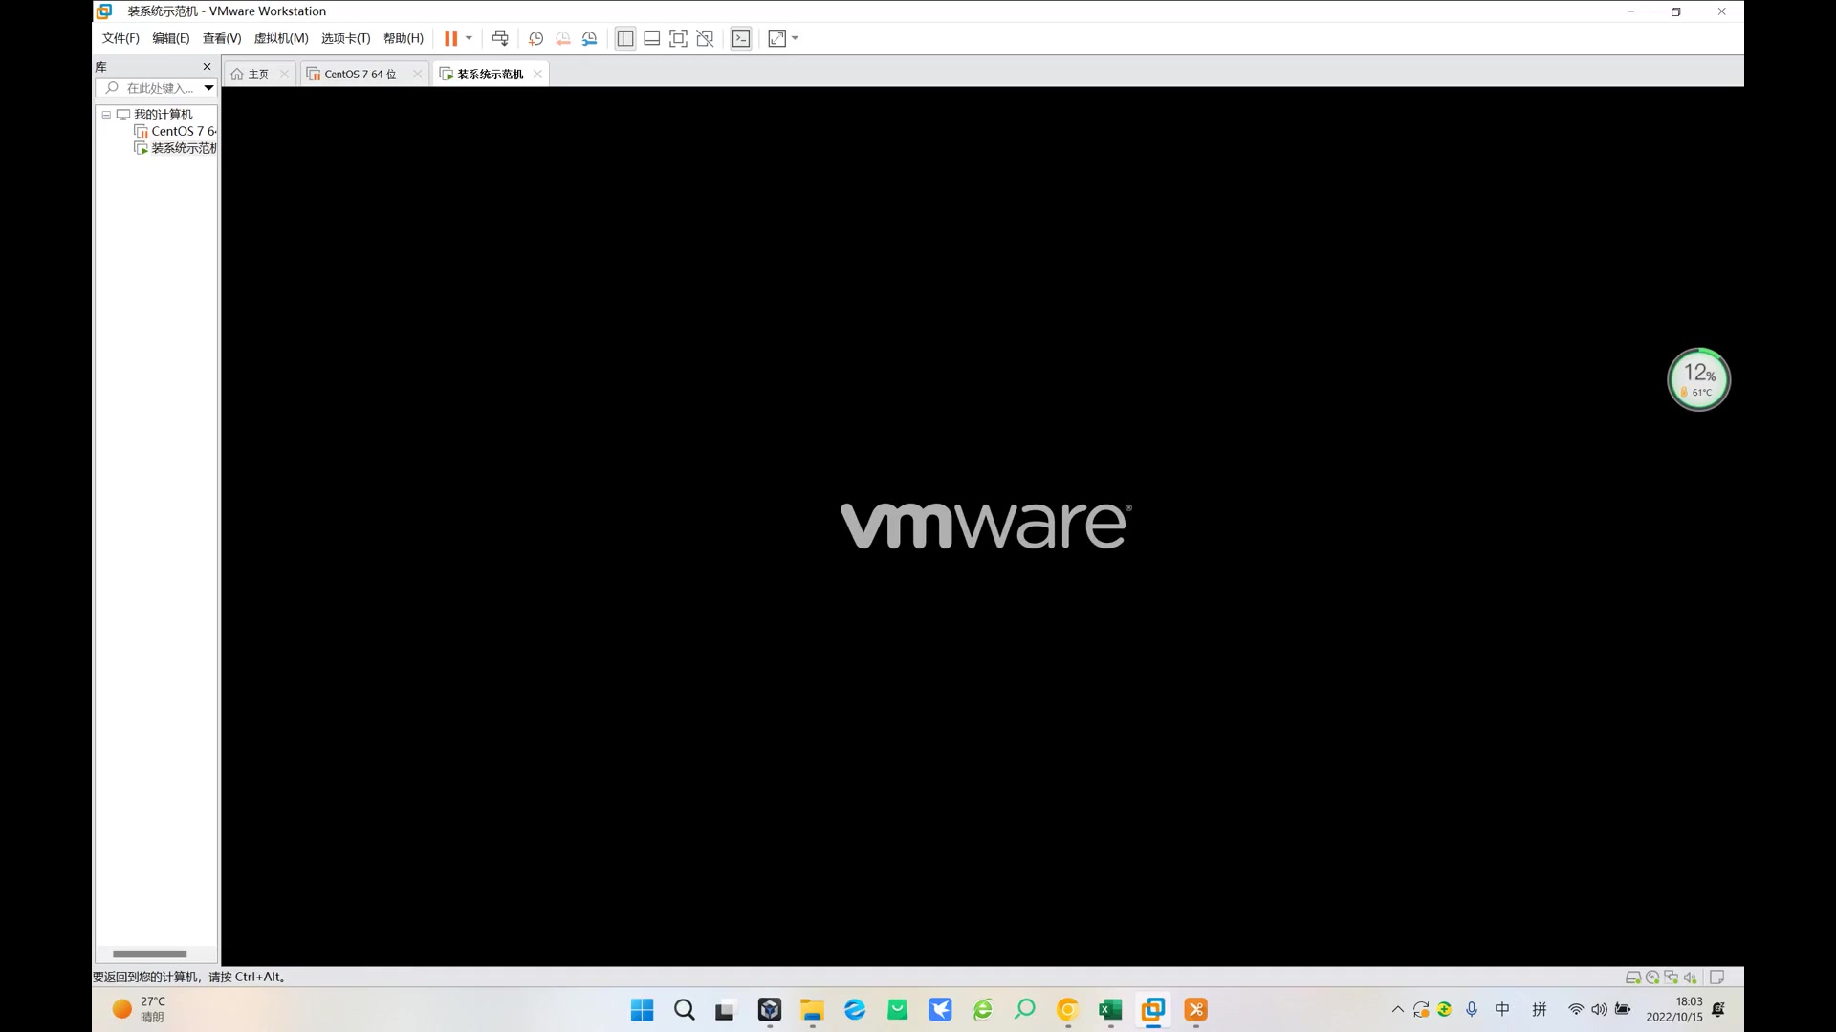Open the stretch guest dropdown arrow

796,38
